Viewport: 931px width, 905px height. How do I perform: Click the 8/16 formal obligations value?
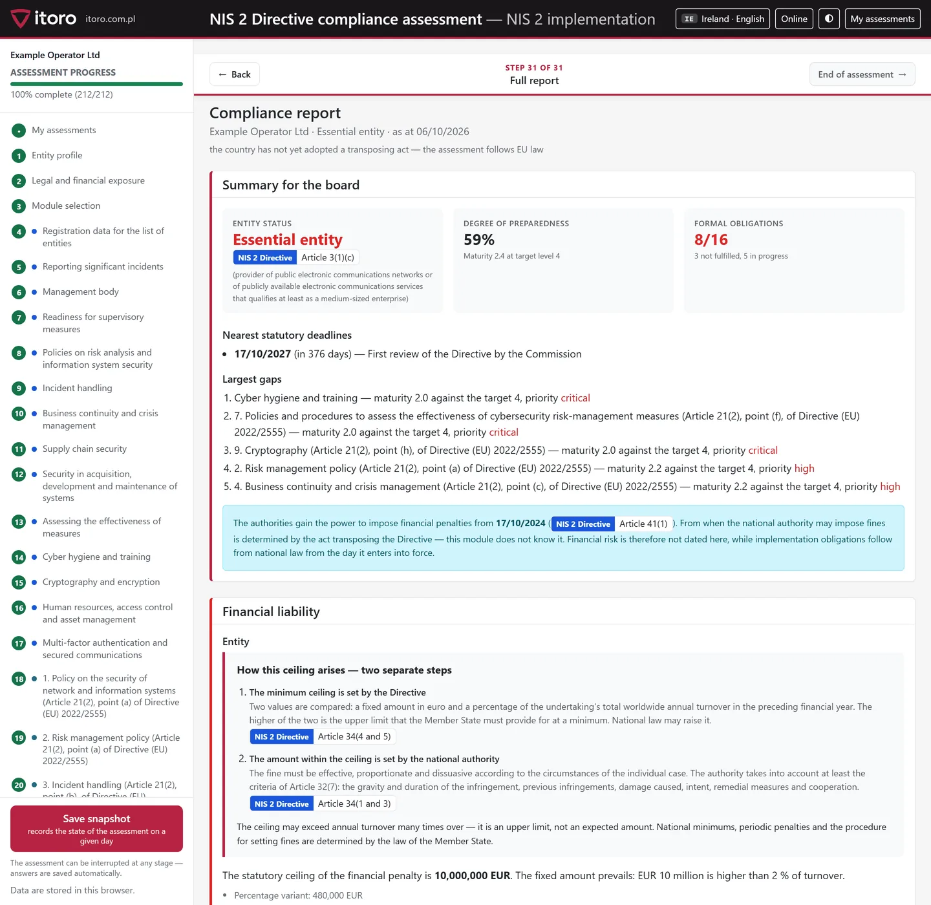click(x=711, y=240)
